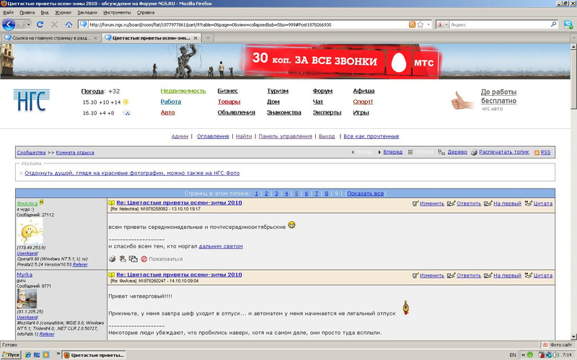Image resolution: width=577 pixels, height=360 pixels.
Task: Expand the back/forward history dropdown arrow
Action: coord(29,24)
